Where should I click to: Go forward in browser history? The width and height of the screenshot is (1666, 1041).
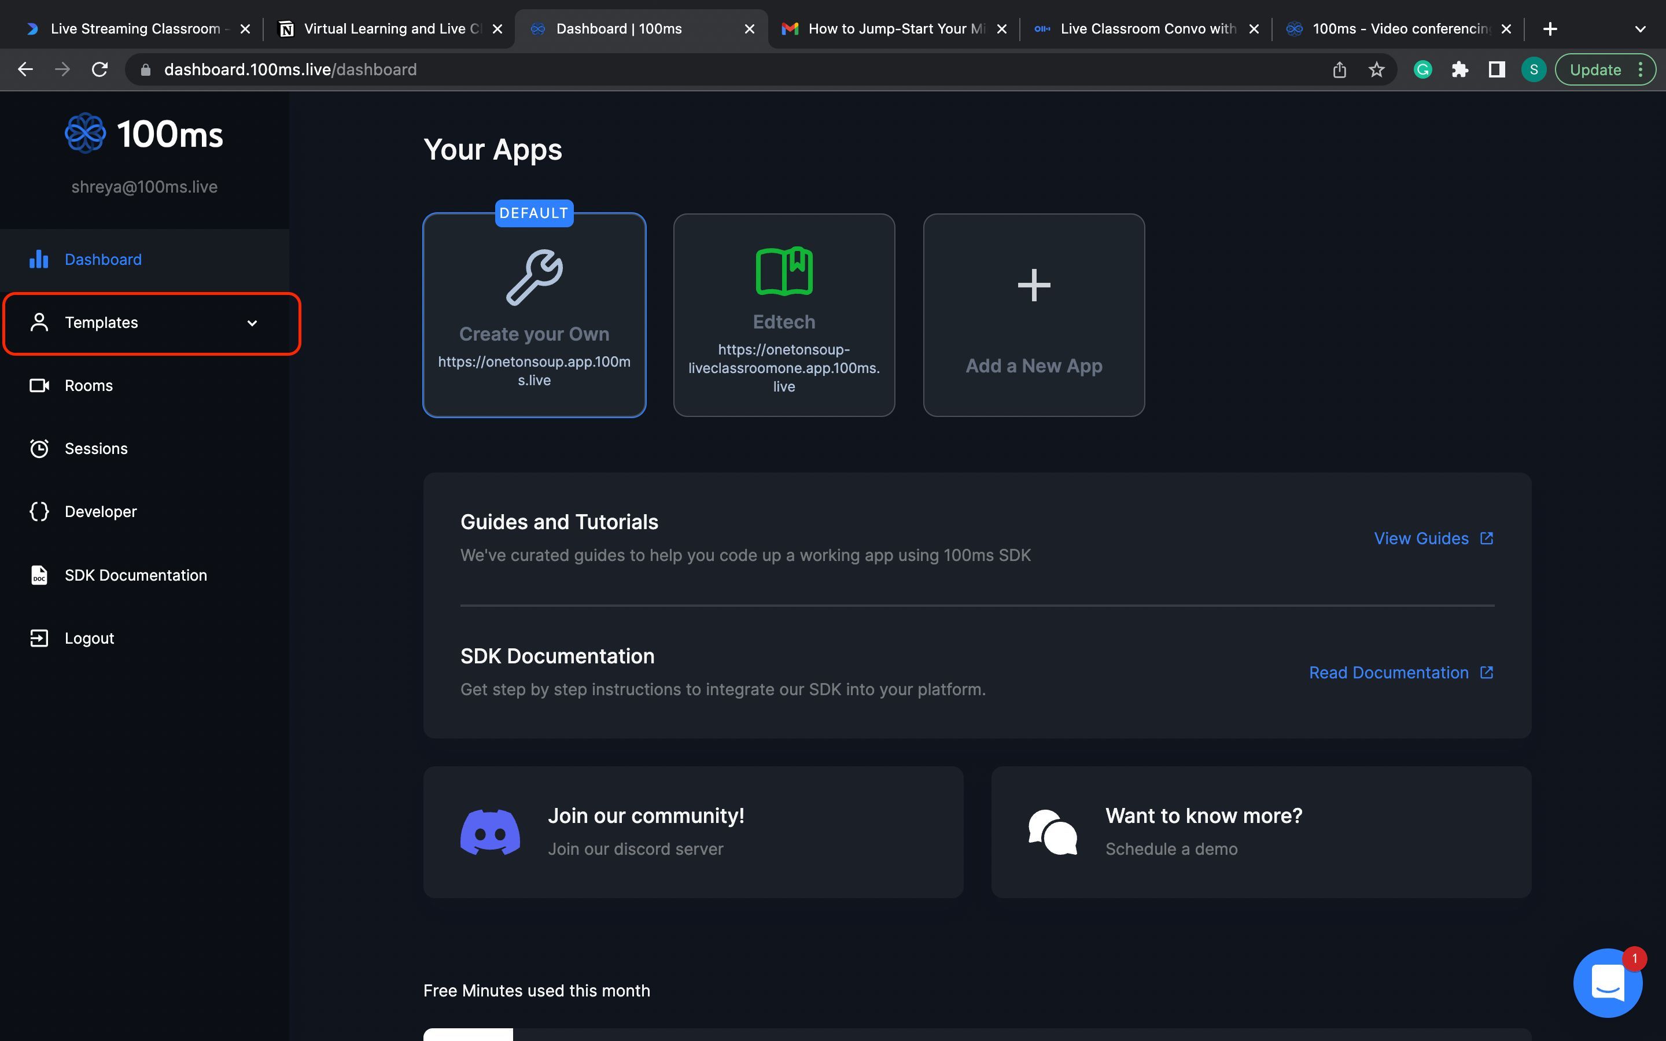62,69
